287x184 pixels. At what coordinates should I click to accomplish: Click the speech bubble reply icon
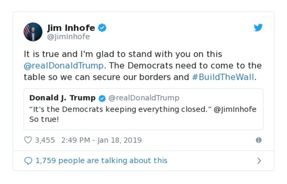(28, 161)
